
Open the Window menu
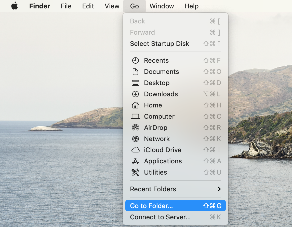[x=162, y=6]
